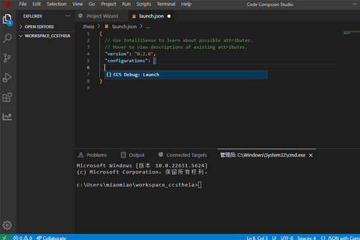The width and height of the screenshot is (360, 240).
Task: Open the Search view icon
Action: tap(7, 38)
